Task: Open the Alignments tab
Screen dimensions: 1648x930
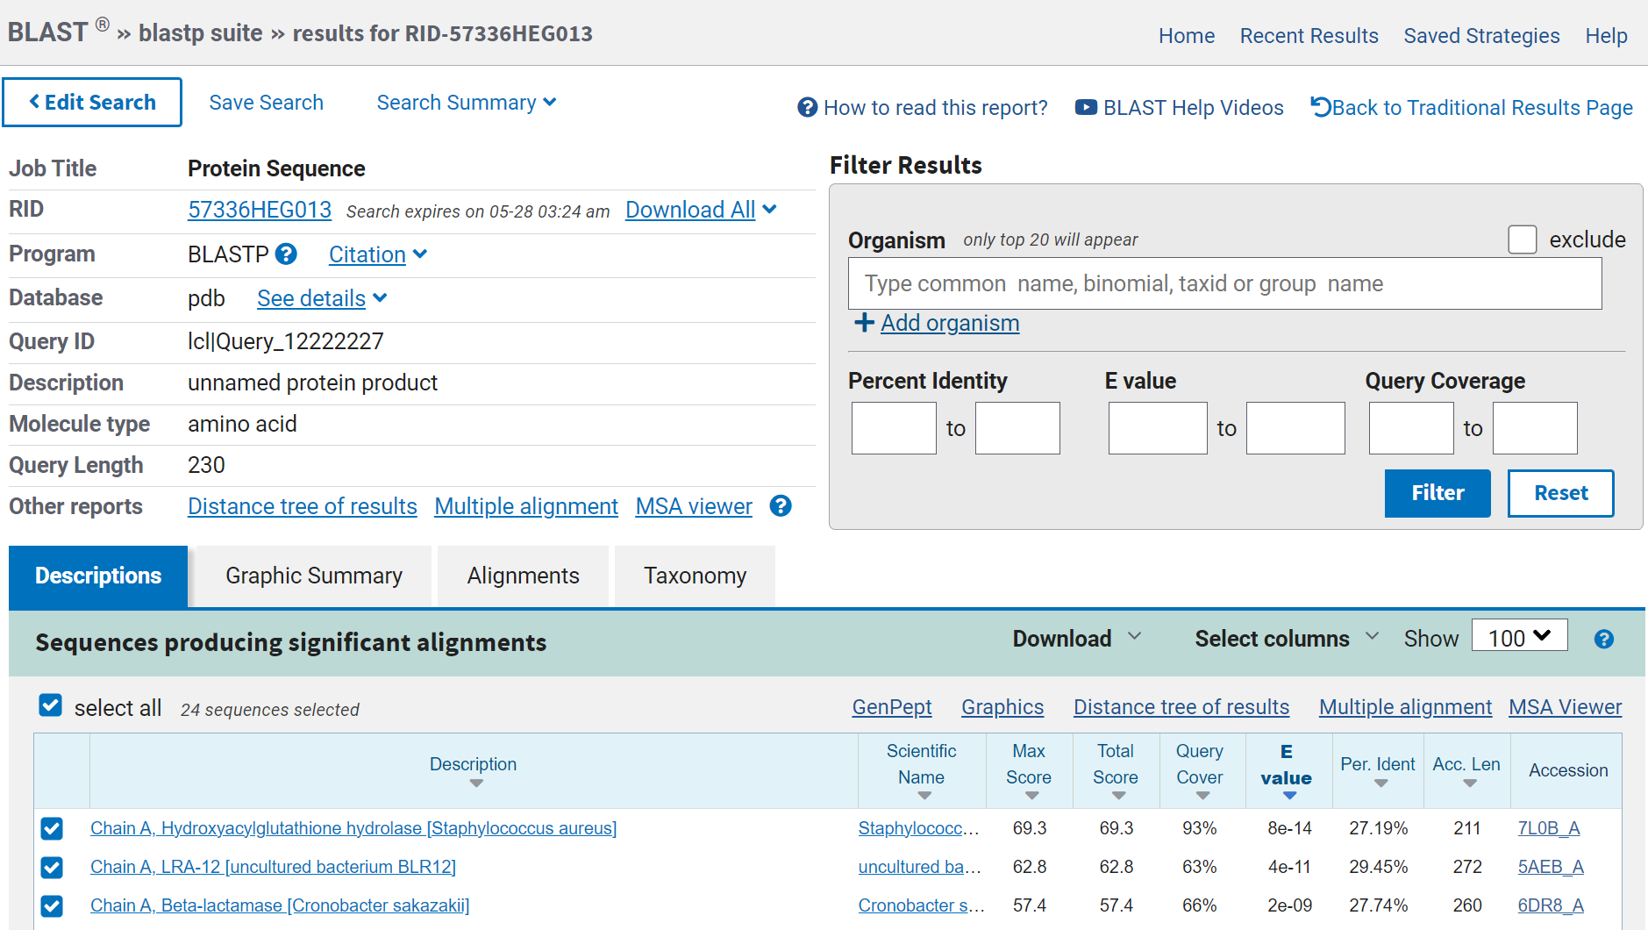Action: (523, 576)
